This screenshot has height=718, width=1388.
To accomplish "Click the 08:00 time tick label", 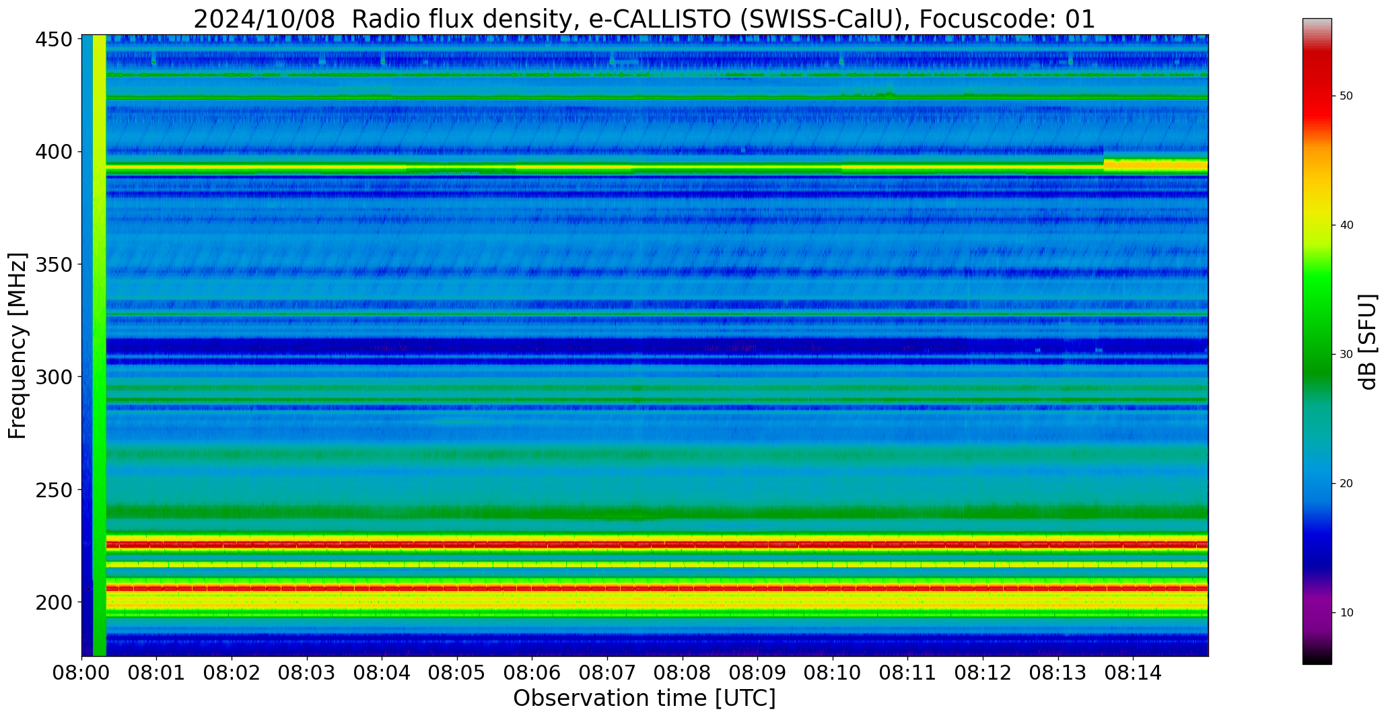I will (x=82, y=672).
